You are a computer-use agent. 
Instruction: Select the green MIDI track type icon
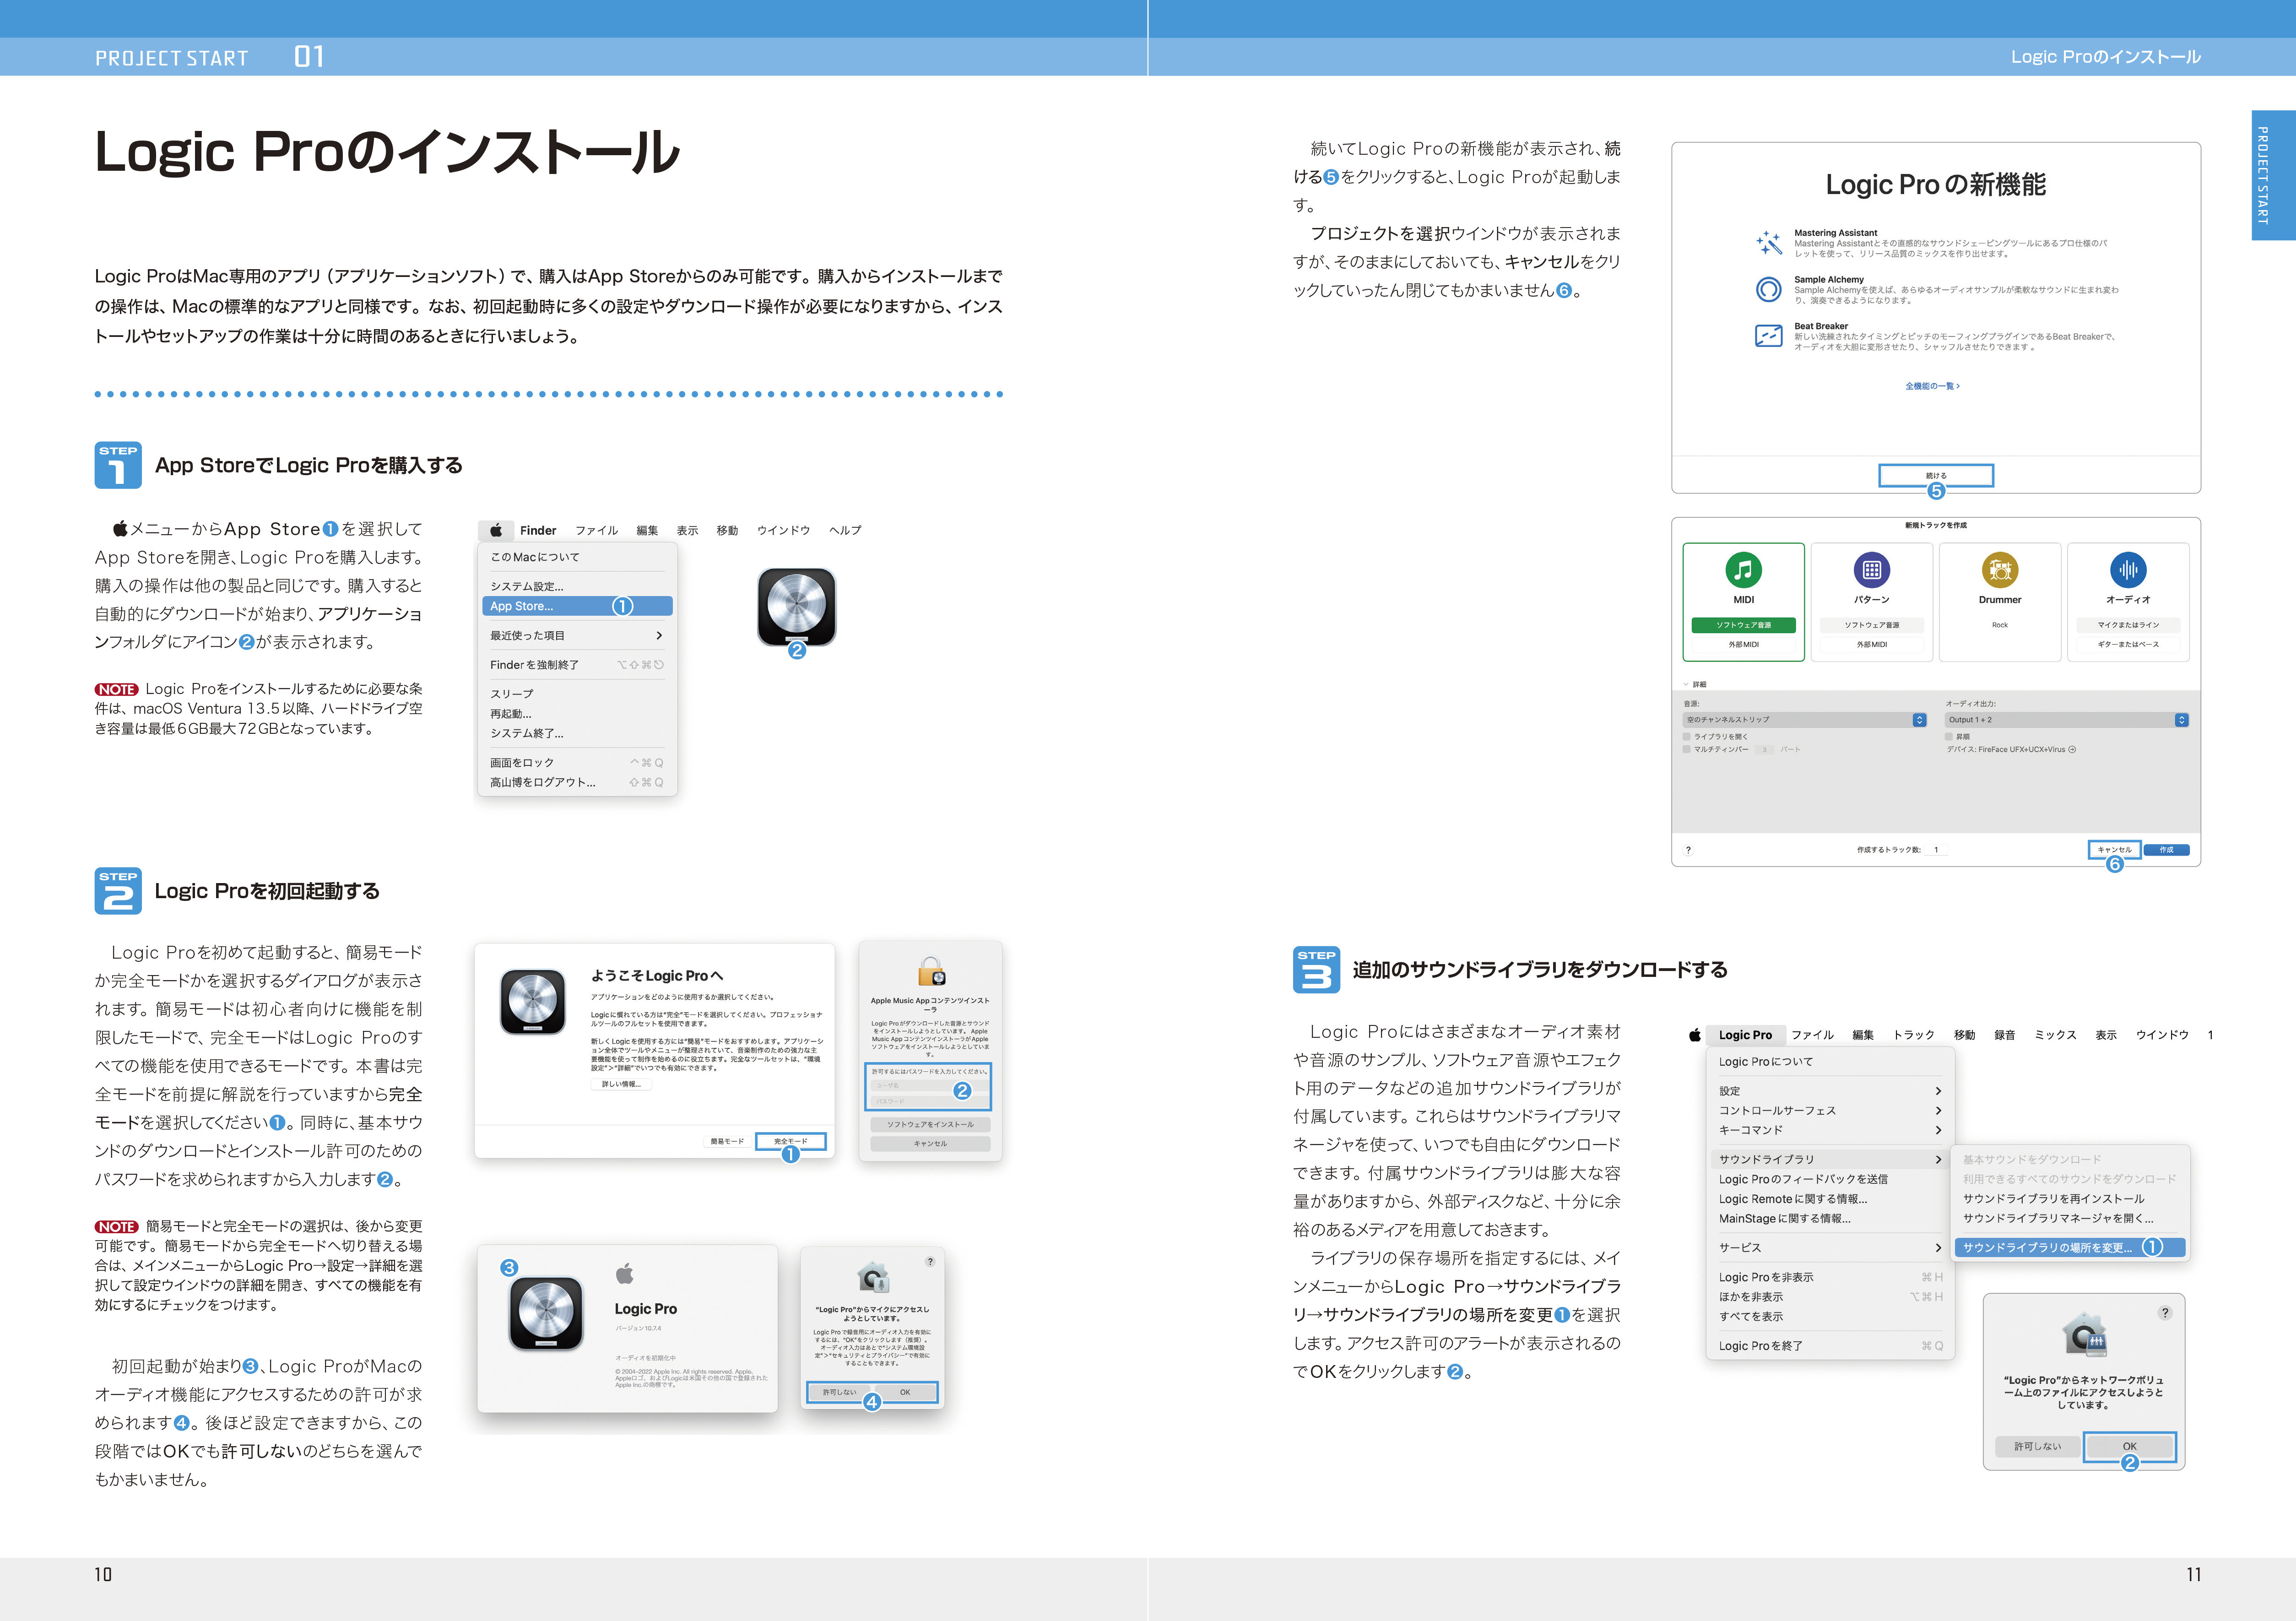[1743, 570]
